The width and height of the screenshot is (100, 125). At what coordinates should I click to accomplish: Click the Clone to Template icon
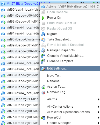pyautogui.click(x=43, y=61)
